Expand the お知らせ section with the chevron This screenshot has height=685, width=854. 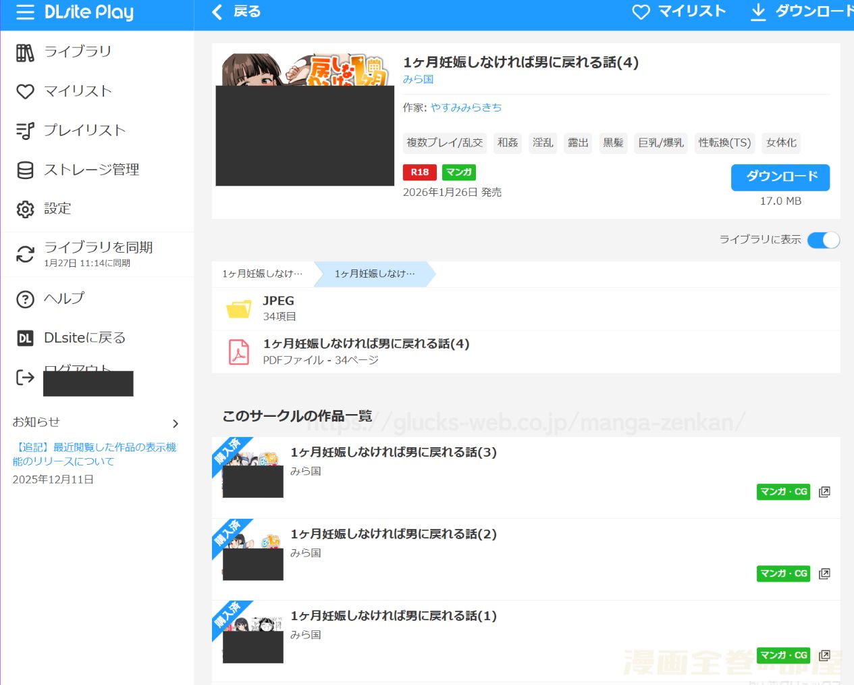pyautogui.click(x=176, y=424)
